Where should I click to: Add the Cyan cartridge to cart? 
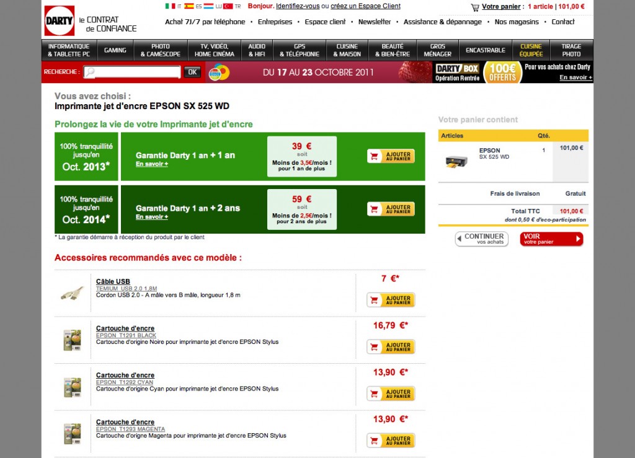[x=391, y=394]
